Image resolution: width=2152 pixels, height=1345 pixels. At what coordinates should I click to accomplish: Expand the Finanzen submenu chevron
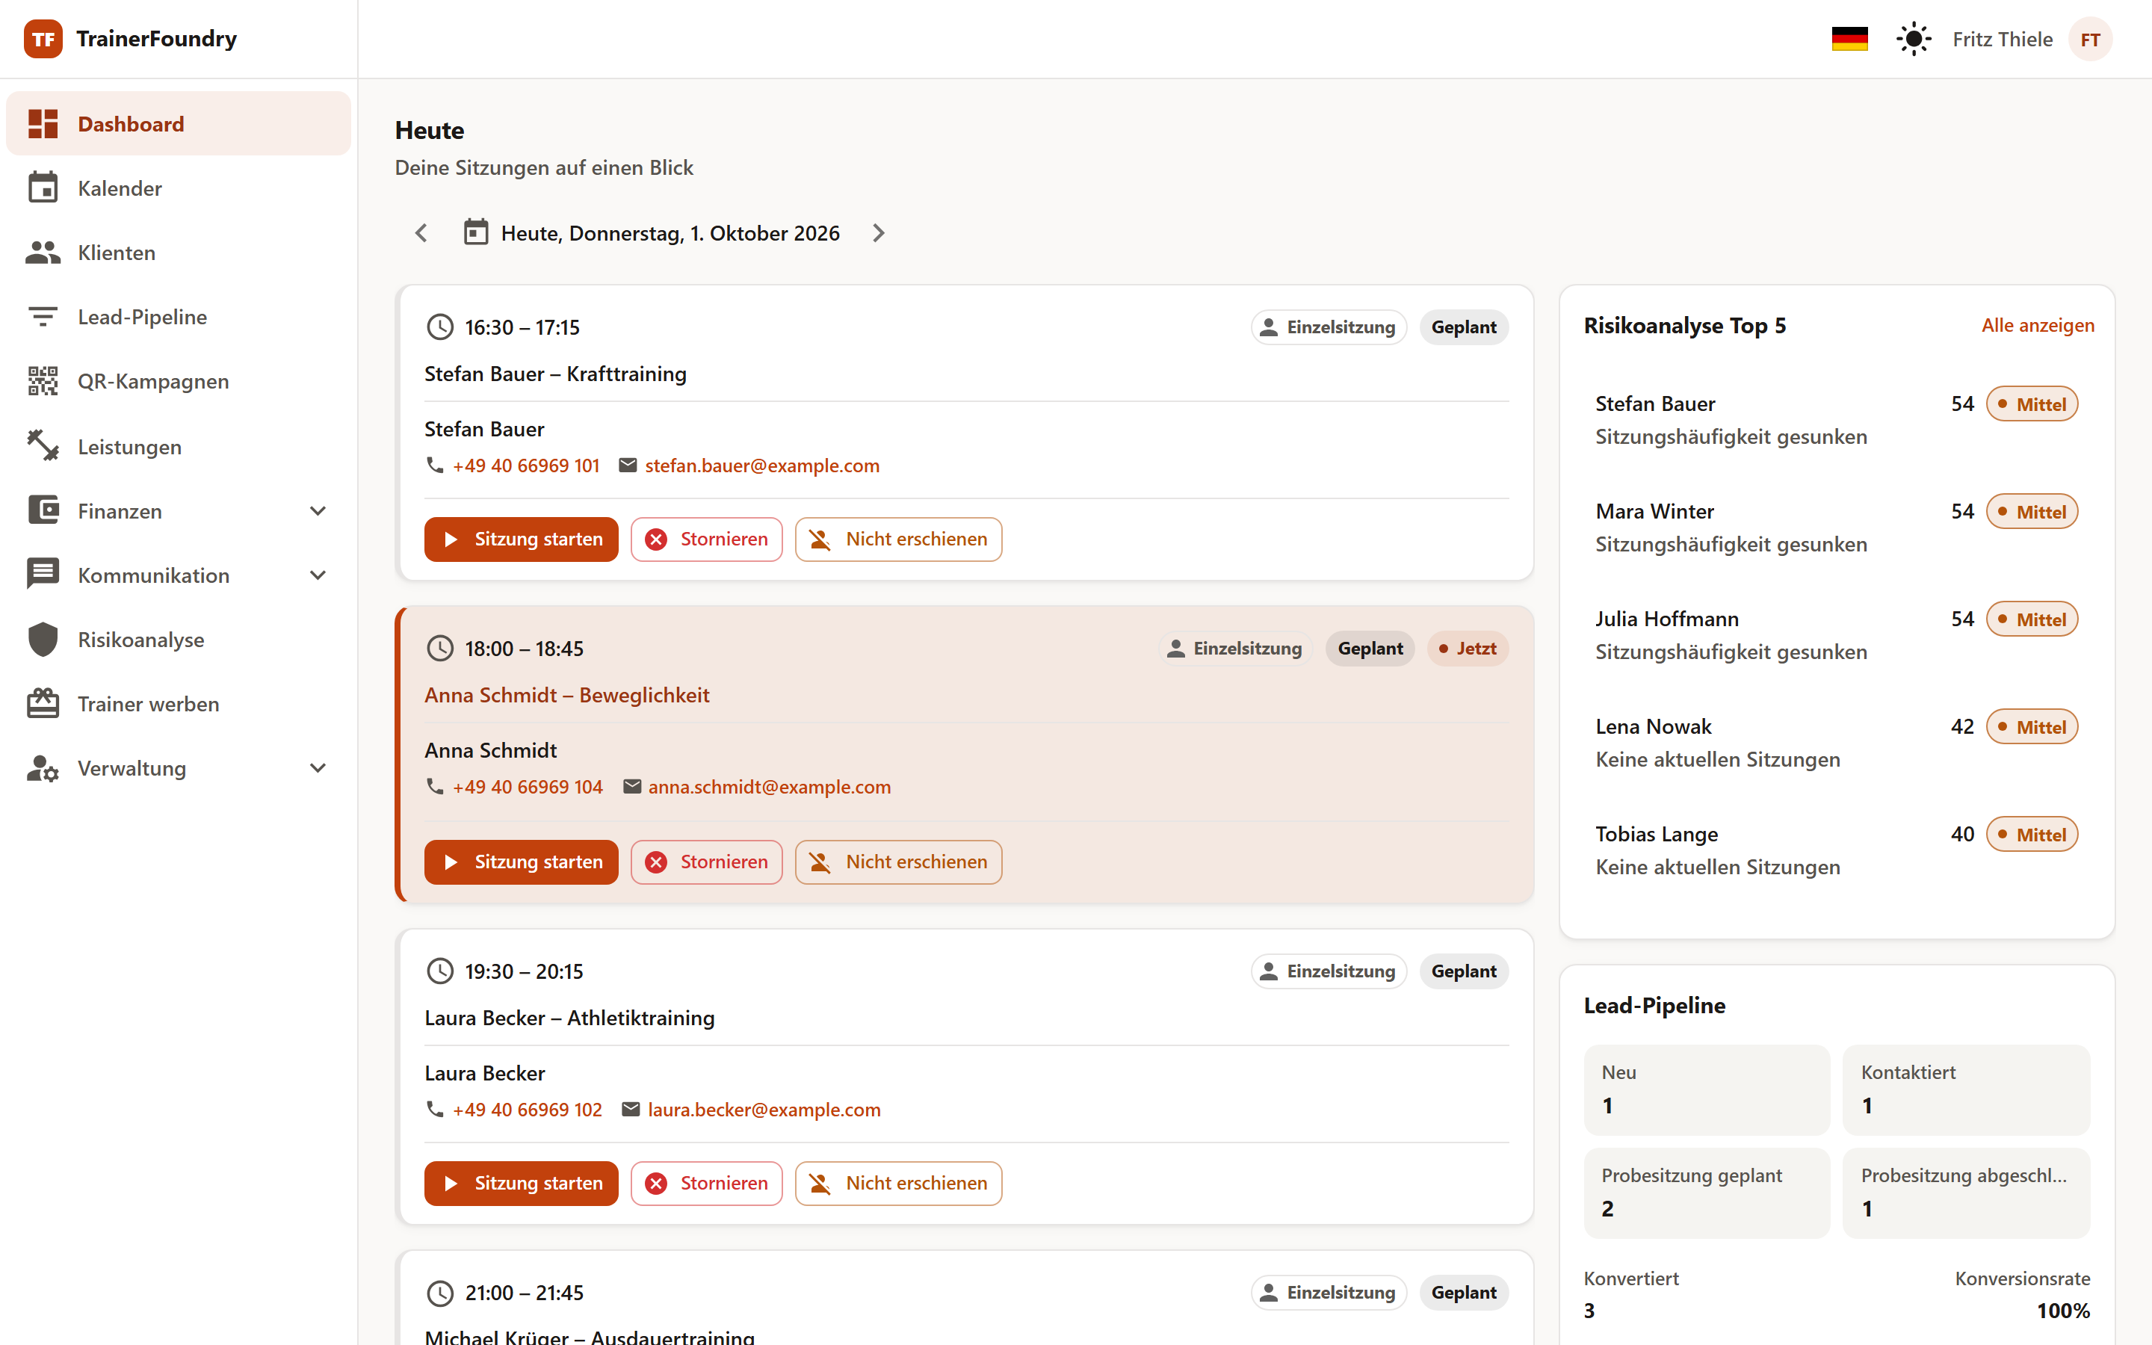point(318,510)
